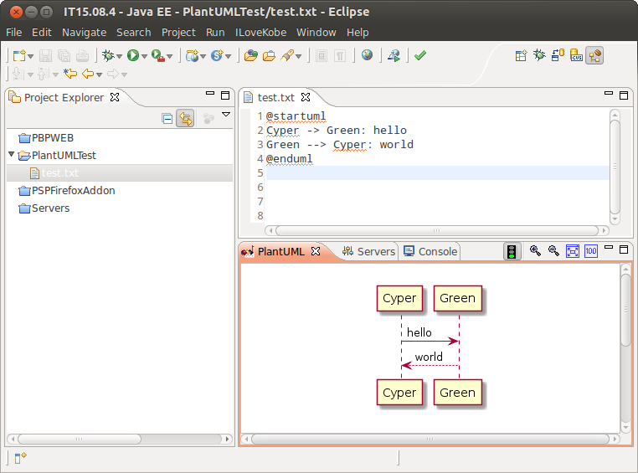Collapse all items in Project Explorer
This screenshot has width=638, height=473.
pyautogui.click(x=167, y=119)
